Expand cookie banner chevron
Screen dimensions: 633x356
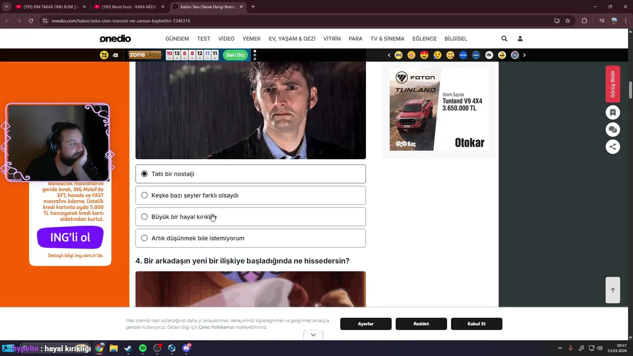[x=314, y=335]
